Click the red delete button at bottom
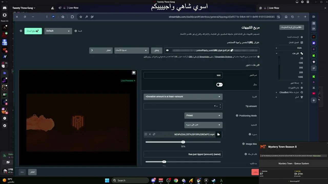This screenshot has height=184, width=328. pos(255,172)
